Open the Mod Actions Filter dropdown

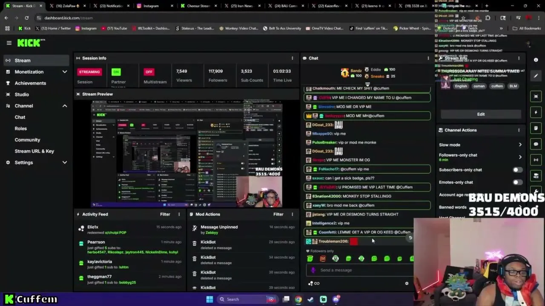click(278, 214)
